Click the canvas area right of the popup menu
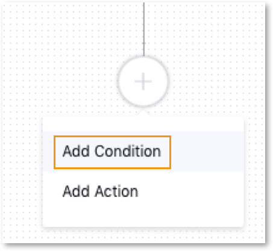 [254, 173]
